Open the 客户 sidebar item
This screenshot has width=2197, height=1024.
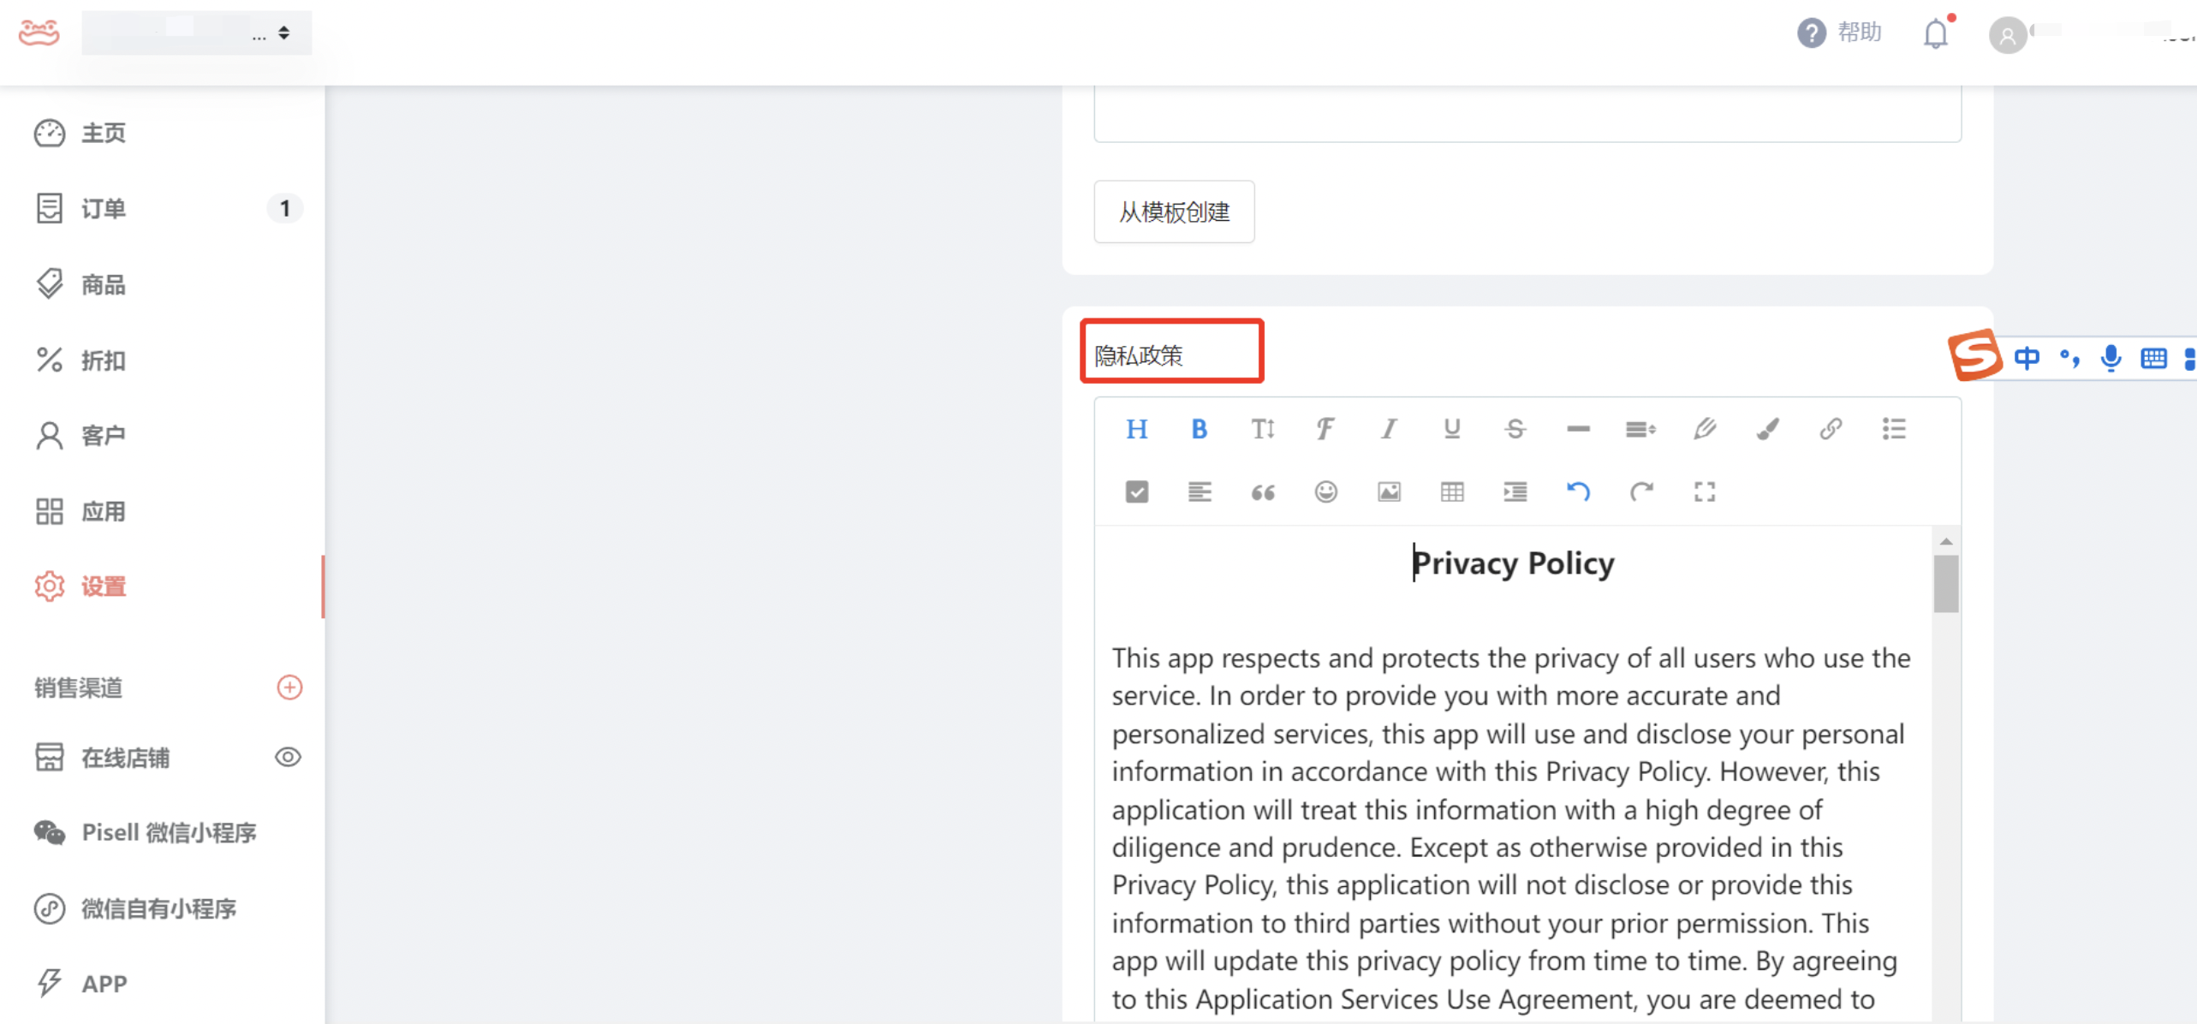coord(163,436)
